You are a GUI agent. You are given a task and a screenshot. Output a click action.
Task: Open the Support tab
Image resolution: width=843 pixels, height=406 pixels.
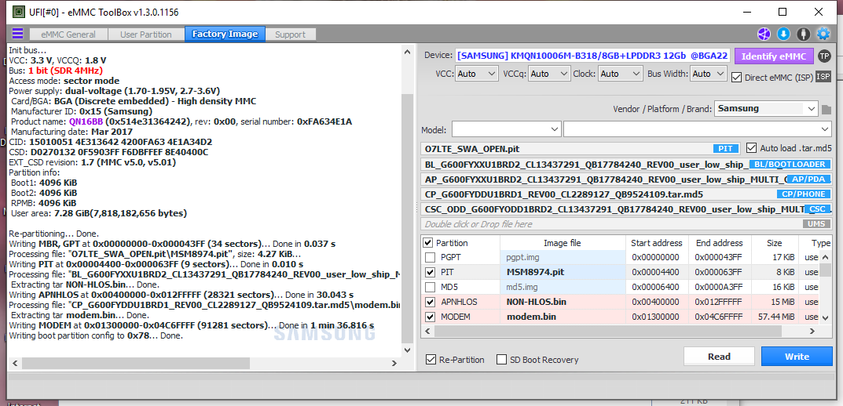(291, 34)
